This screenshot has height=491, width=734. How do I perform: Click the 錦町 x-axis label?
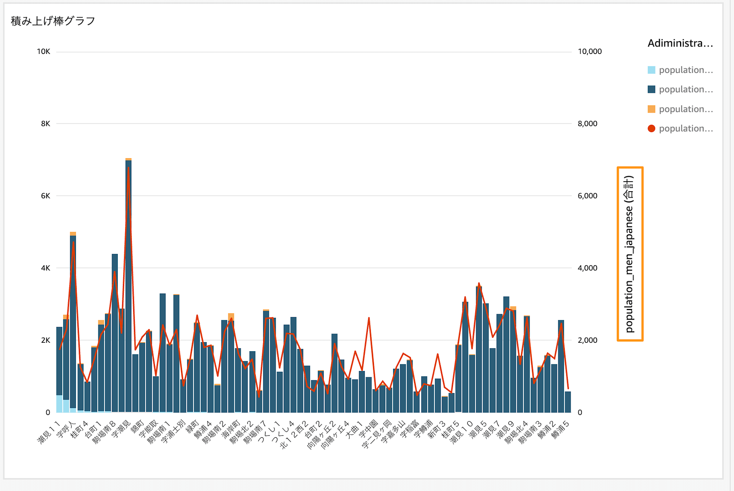pyautogui.click(x=138, y=427)
